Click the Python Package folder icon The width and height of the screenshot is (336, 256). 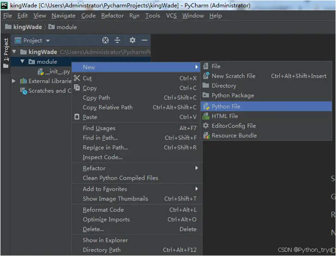pyautogui.click(x=206, y=95)
